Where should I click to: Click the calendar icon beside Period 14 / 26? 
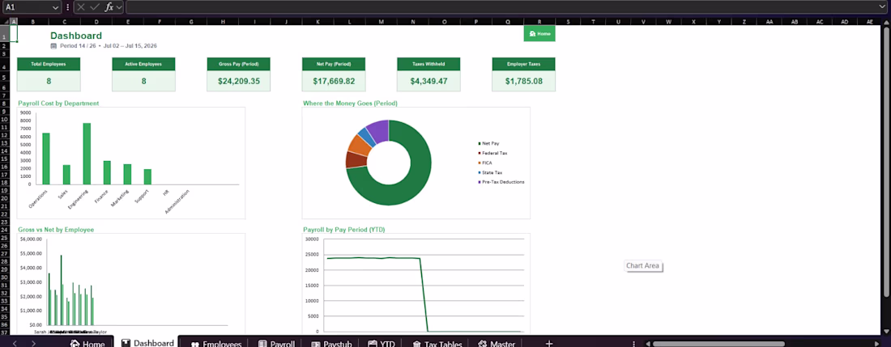click(54, 45)
